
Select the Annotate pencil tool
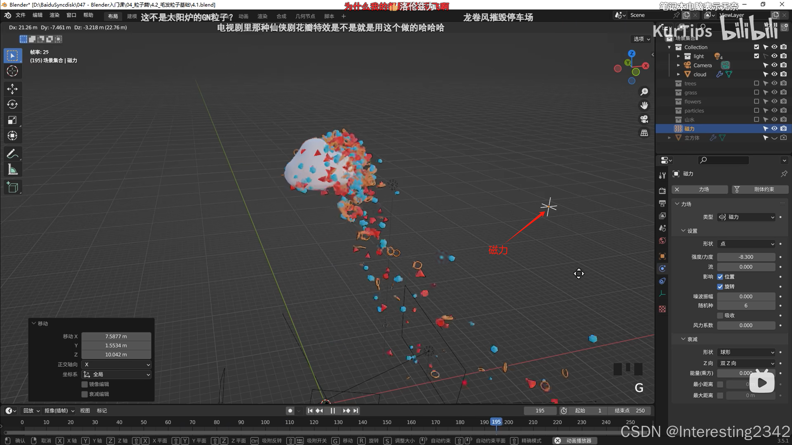coord(12,154)
